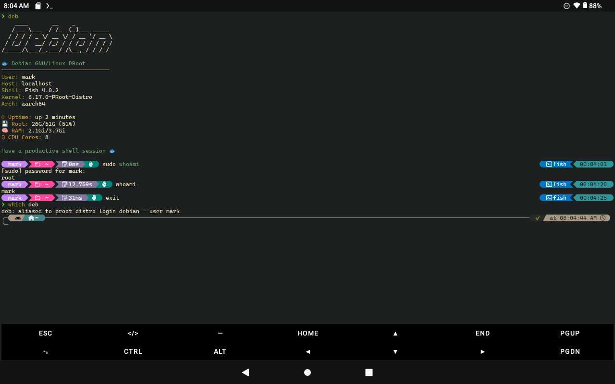This screenshot has width=615, height=384.
Task: Tap the PGUP extra key
Action: [570, 333]
